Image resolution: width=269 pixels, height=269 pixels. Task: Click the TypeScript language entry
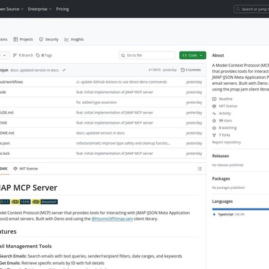(x=229, y=214)
